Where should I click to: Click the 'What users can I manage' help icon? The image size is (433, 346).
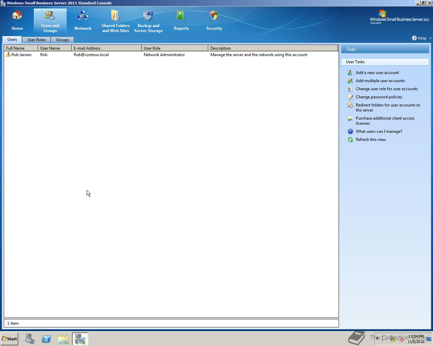click(x=350, y=131)
